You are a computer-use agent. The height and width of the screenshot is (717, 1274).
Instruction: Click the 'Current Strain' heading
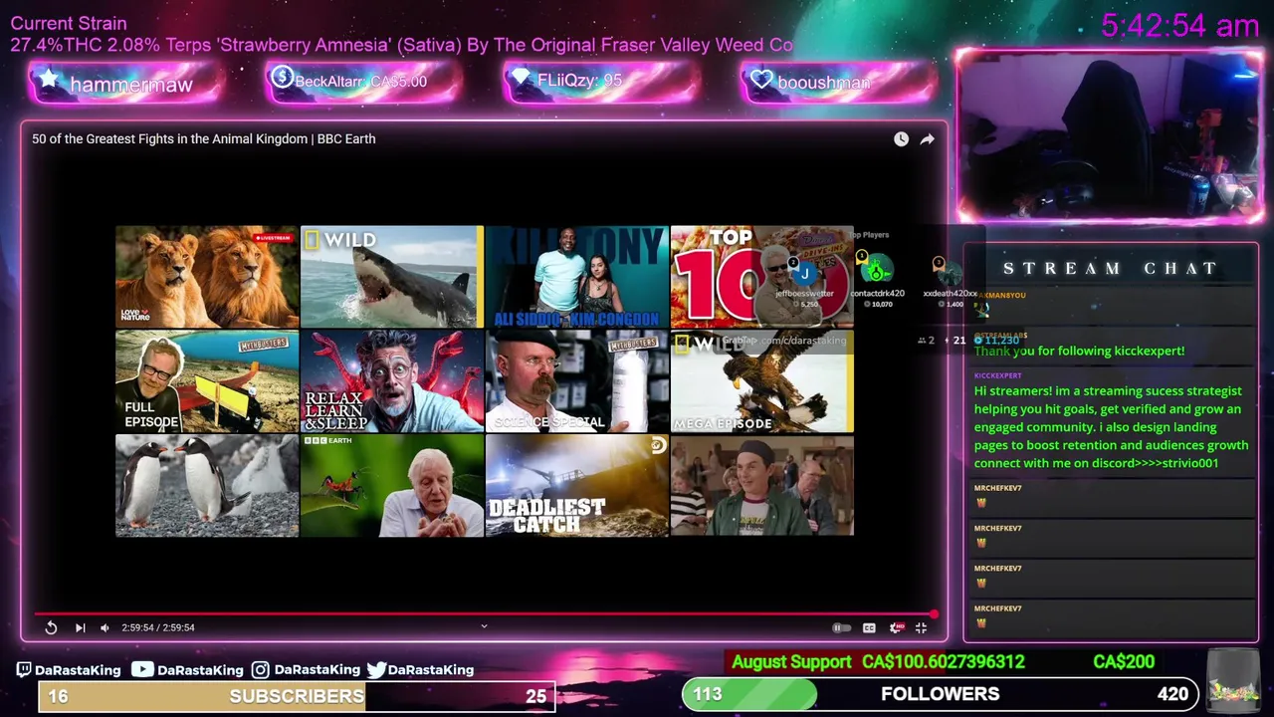[x=69, y=23]
